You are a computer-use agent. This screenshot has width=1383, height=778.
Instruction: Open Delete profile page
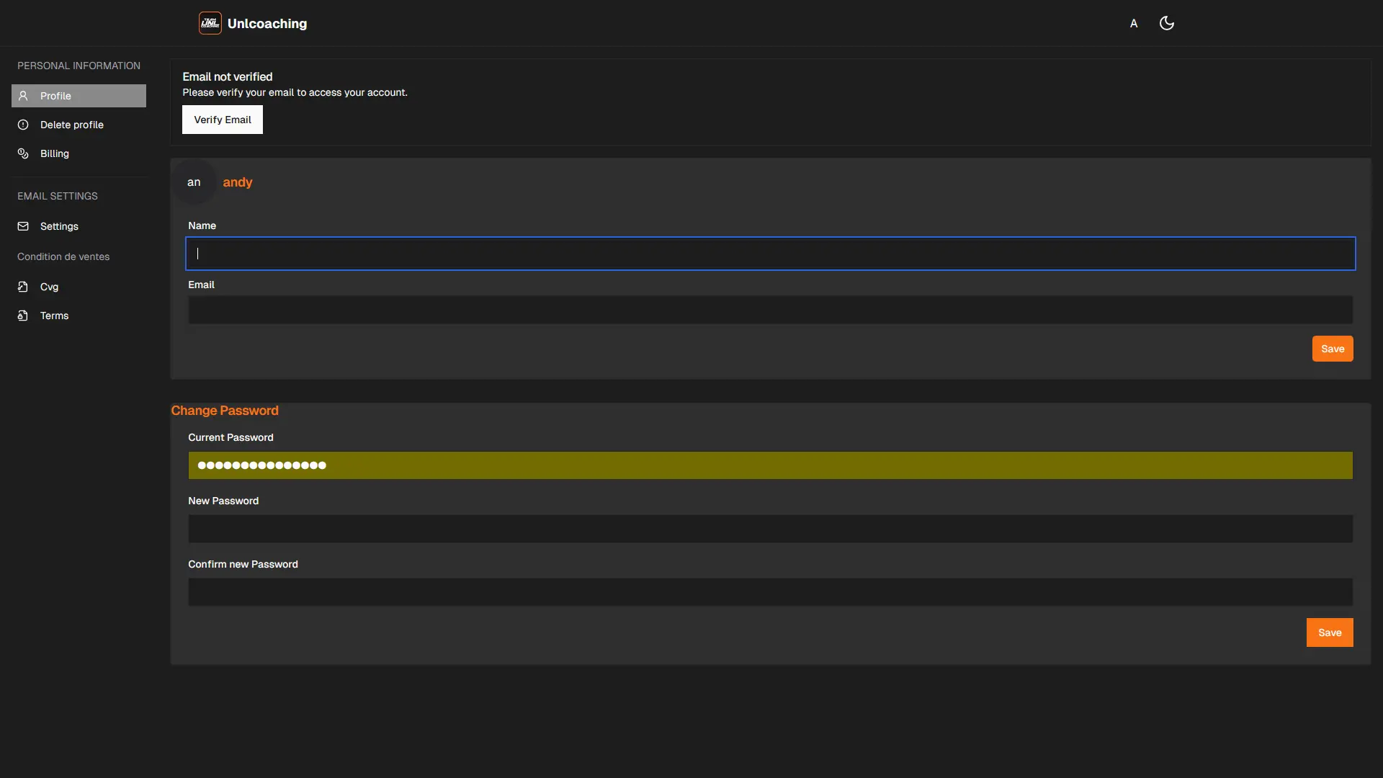[x=72, y=125]
